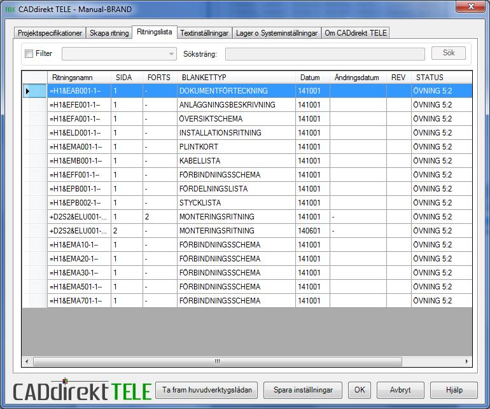
Task: Click INSTALLATIONSRITNING cell
Action: [236, 133]
